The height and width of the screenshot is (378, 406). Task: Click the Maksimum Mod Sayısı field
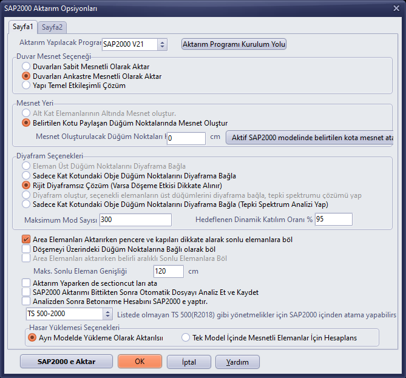click(135, 220)
